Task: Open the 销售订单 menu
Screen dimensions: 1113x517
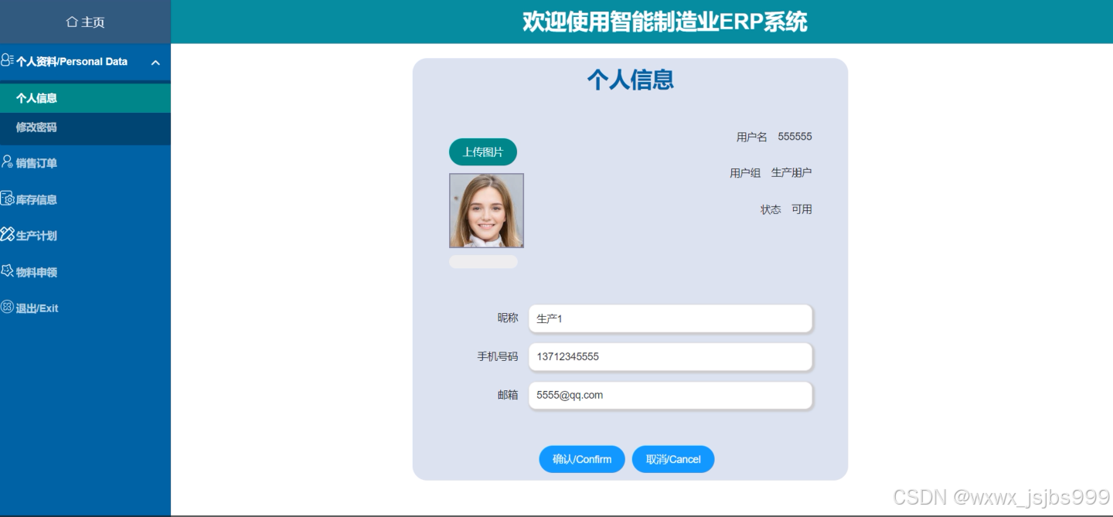Action: pyautogui.click(x=85, y=163)
